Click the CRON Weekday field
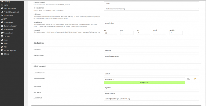The width and height of the screenshot is (206, 106). click(176, 33)
